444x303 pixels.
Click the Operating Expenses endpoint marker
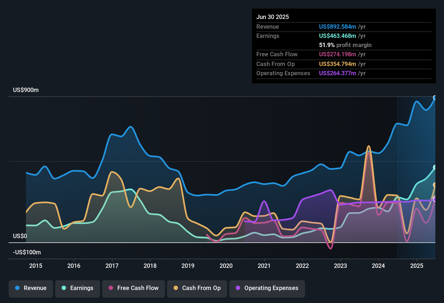[435, 200]
